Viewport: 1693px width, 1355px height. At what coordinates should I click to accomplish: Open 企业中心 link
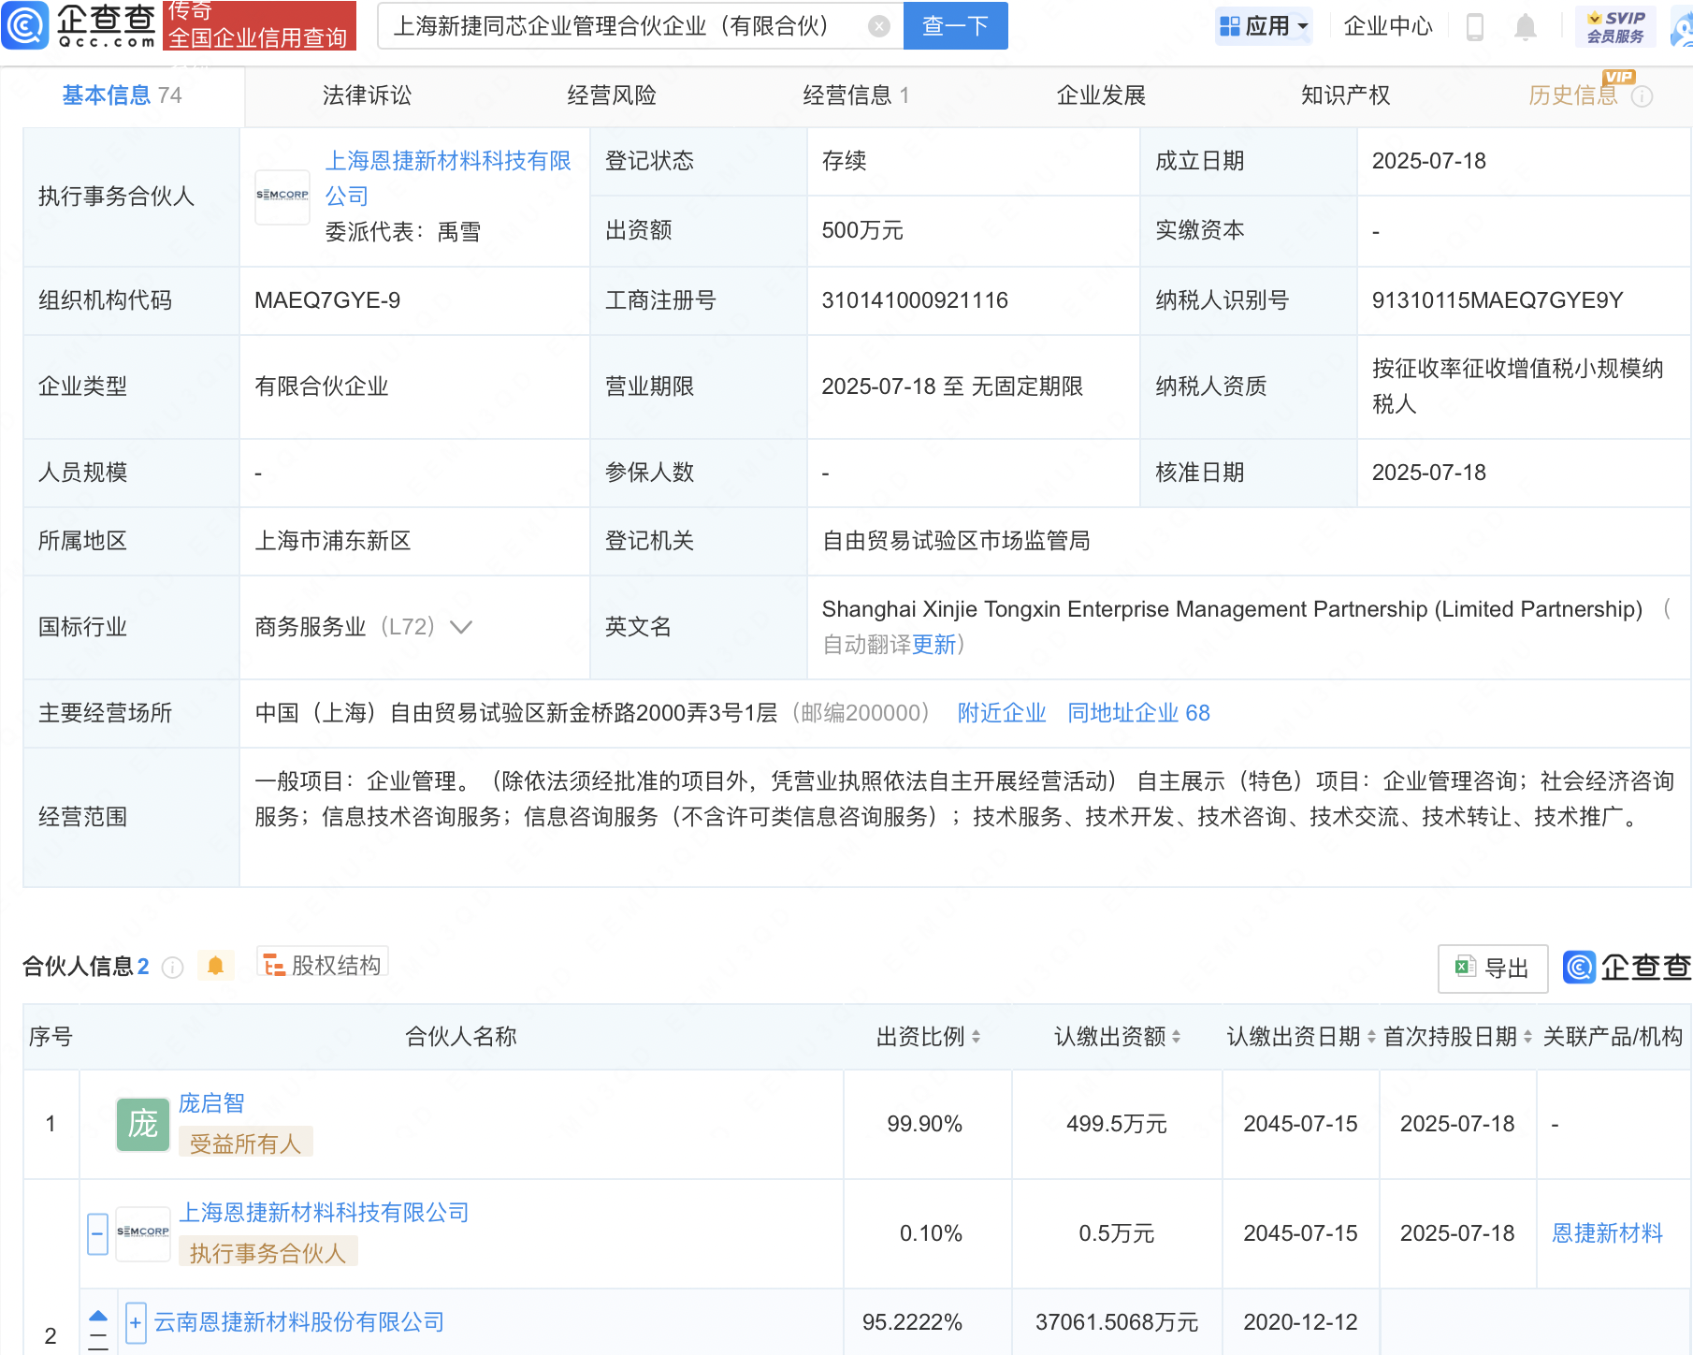pos(1387,26)
